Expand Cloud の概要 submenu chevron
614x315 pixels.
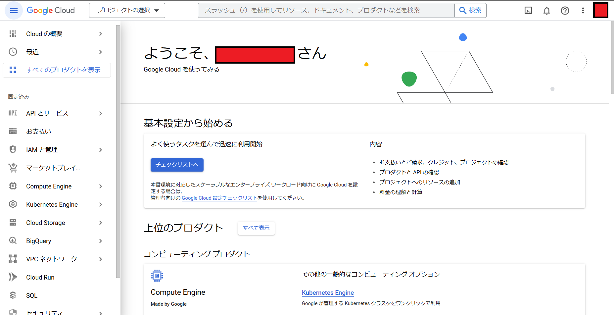click(x=101, y=34)
